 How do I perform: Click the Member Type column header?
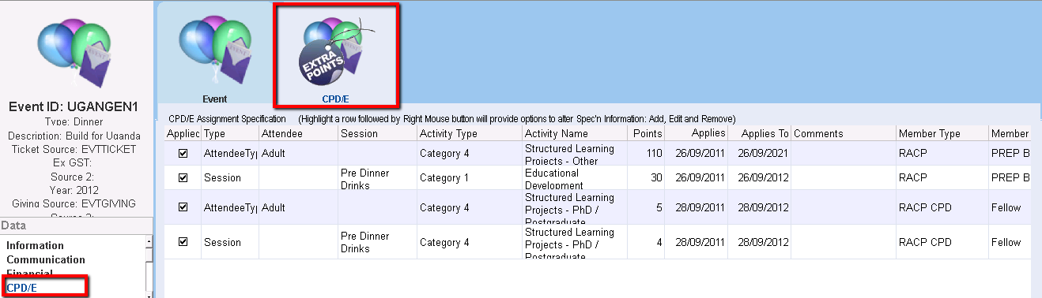[x=942, y=134]
